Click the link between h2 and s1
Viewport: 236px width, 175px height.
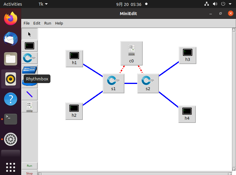click(93, 98)
